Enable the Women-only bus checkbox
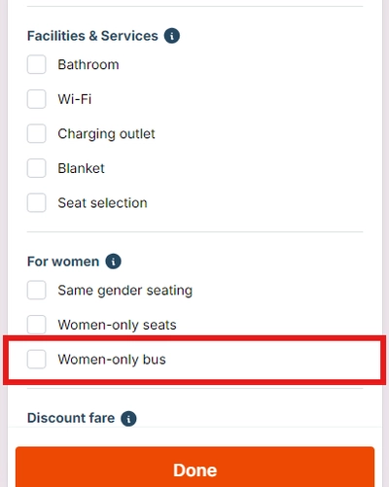The height and width of the screenshot is (487, 389). (36, 359)
